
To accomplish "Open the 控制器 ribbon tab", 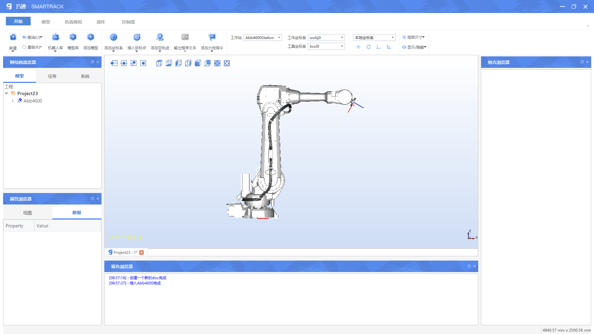I will pyautogui.click(x=128, y=22).
